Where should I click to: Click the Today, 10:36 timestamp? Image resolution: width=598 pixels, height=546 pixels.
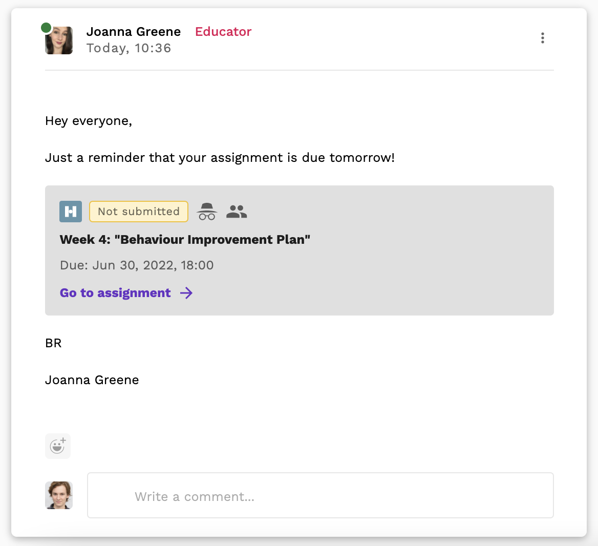point(129,48)
